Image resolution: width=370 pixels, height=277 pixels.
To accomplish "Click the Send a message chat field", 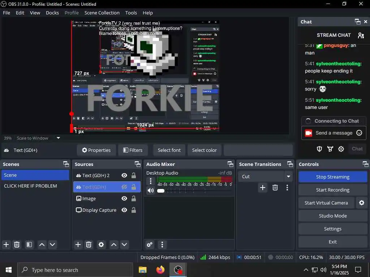I will click(x=334, y=133).
